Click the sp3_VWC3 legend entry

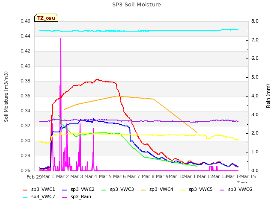118,190
